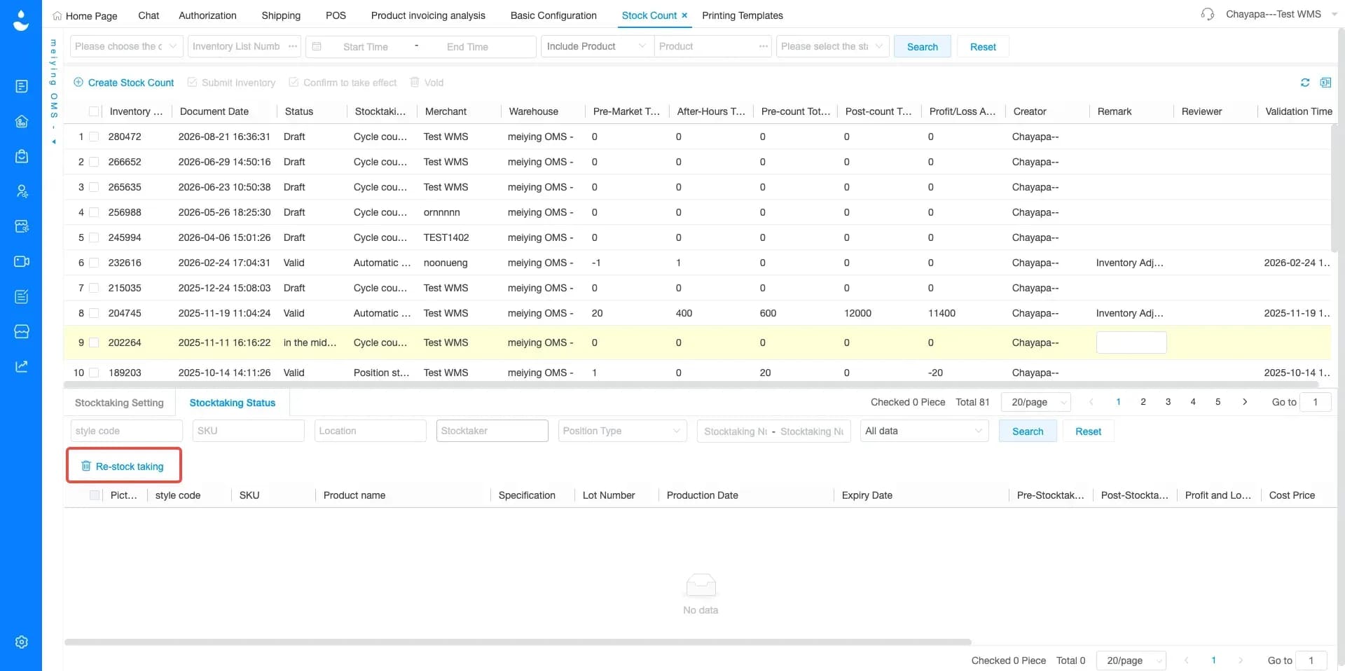Click the top Search button
1345x671 pixels.
pos(922,47)
